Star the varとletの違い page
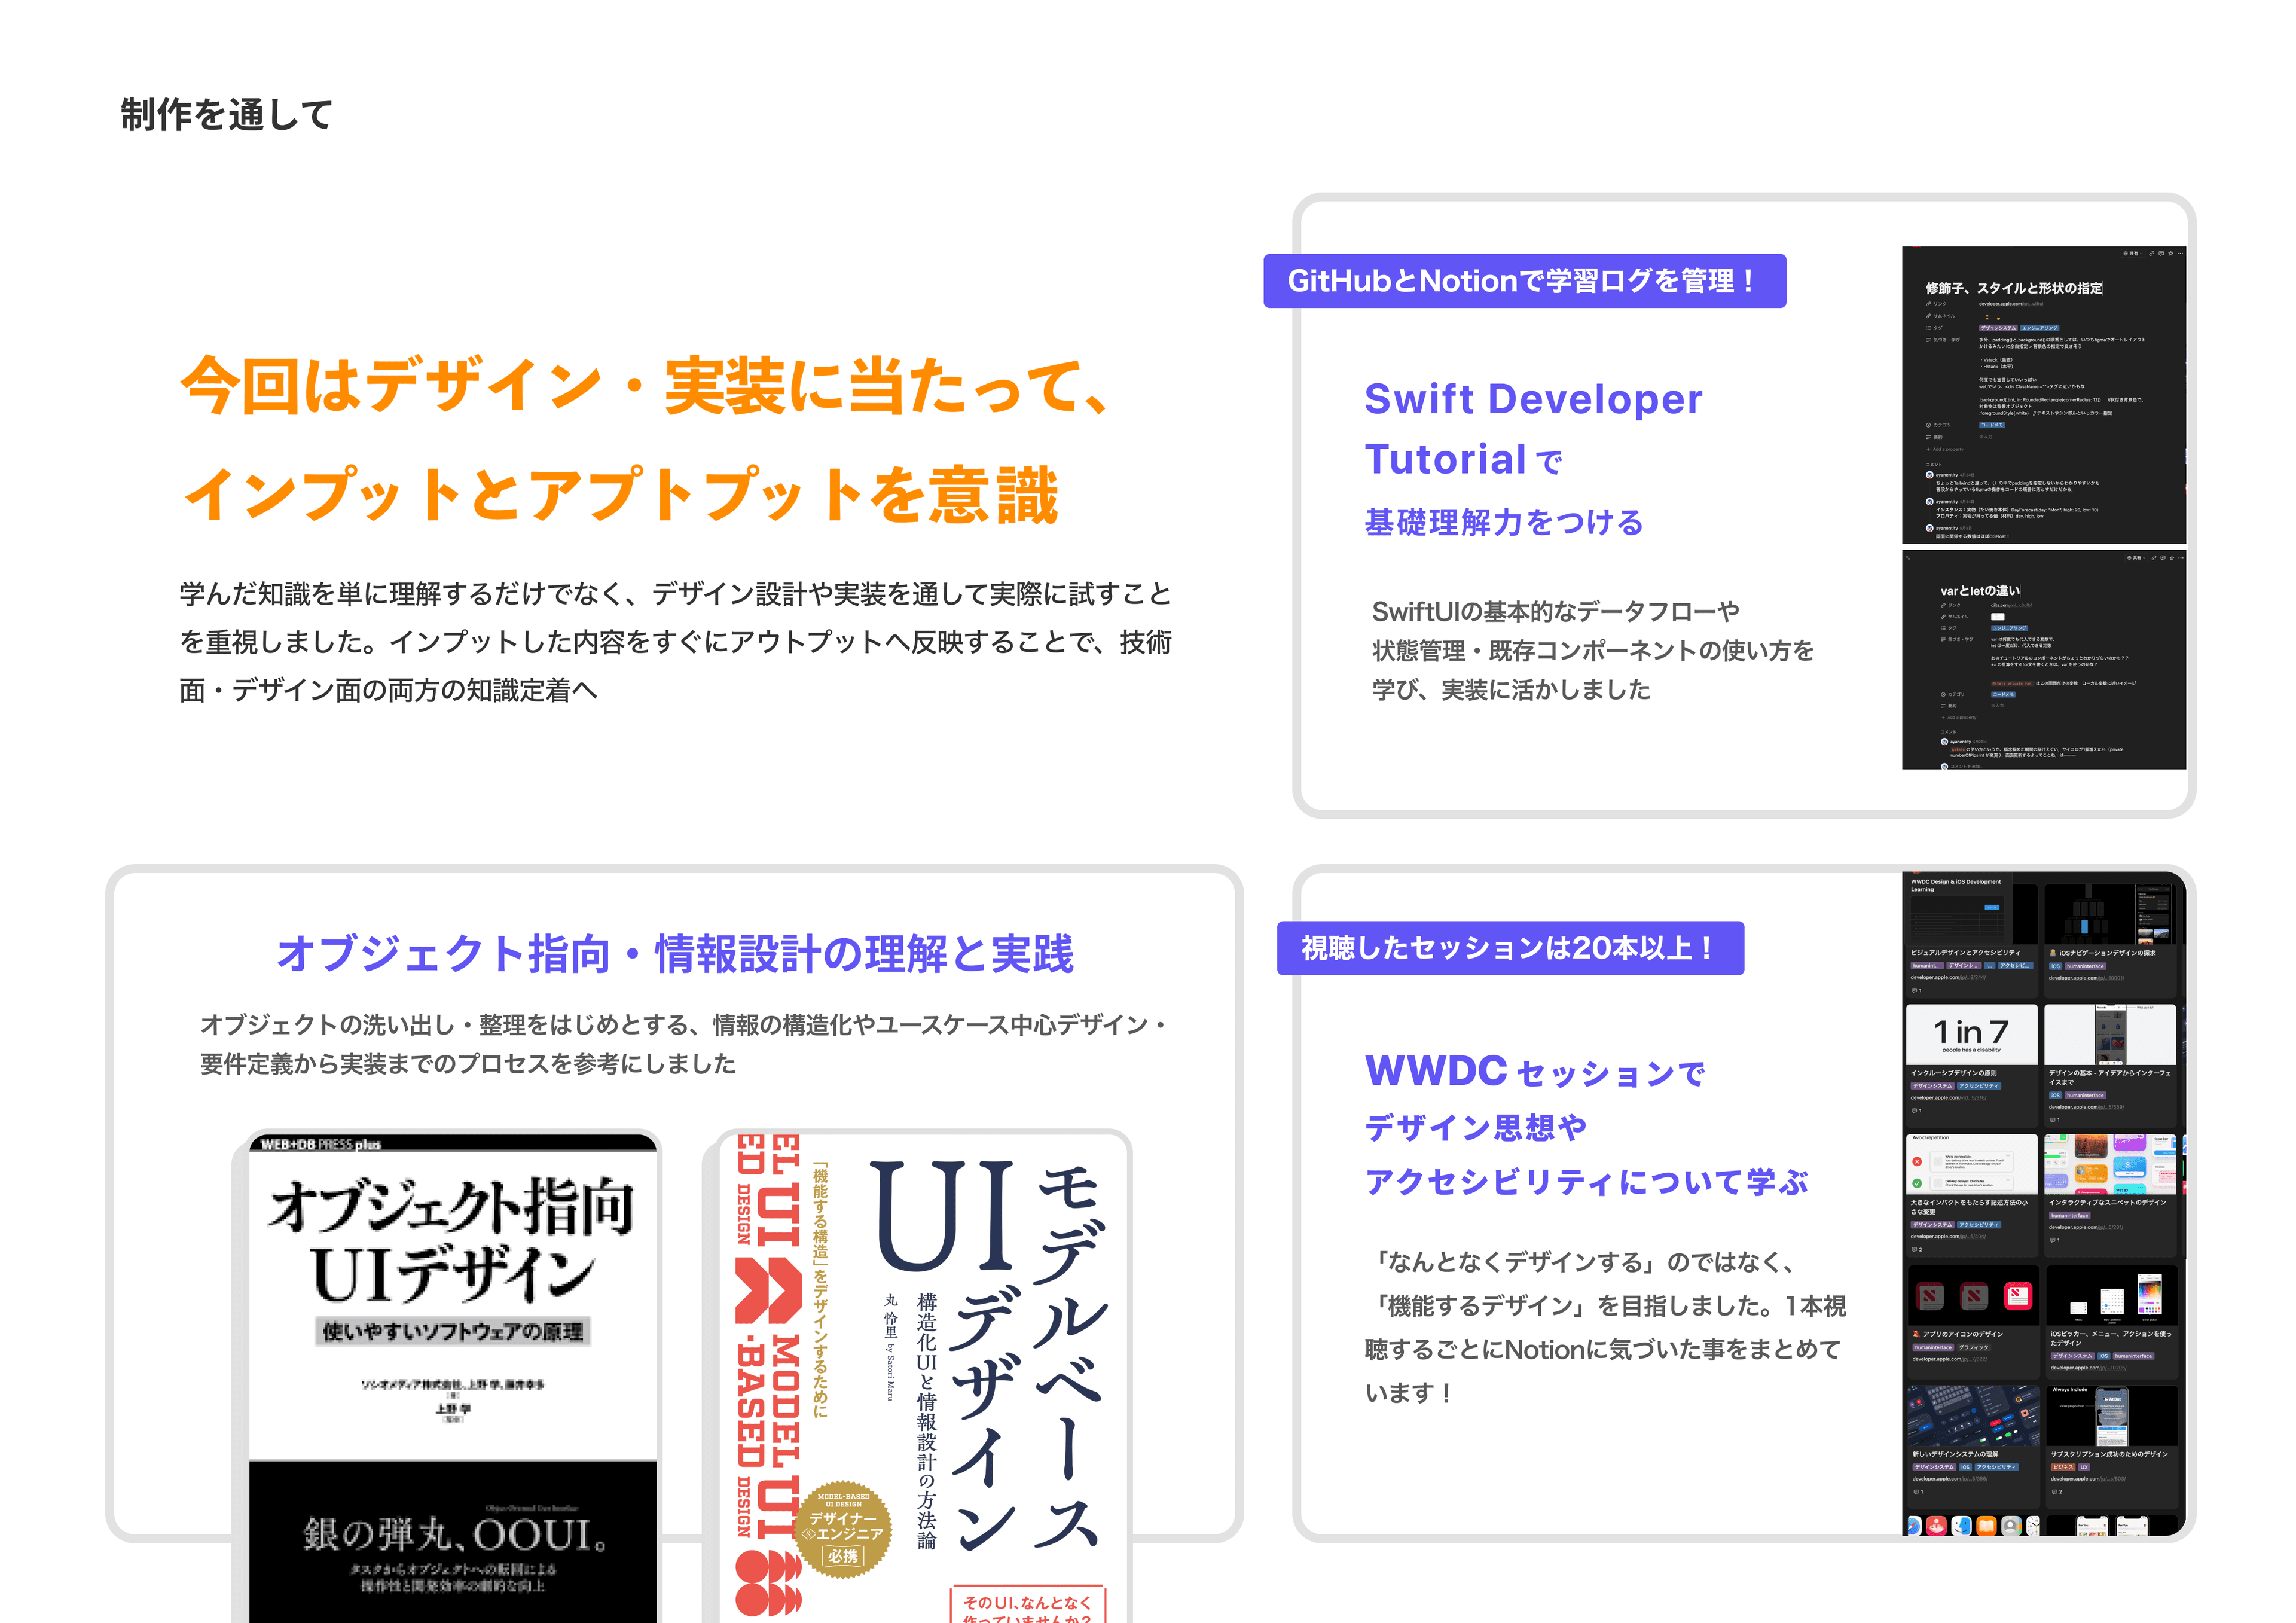This screenshot has height=1623, width=2296. tap(2172, 558)
